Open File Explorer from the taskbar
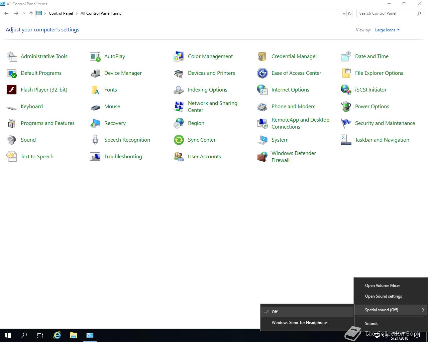 pos(74,335)
